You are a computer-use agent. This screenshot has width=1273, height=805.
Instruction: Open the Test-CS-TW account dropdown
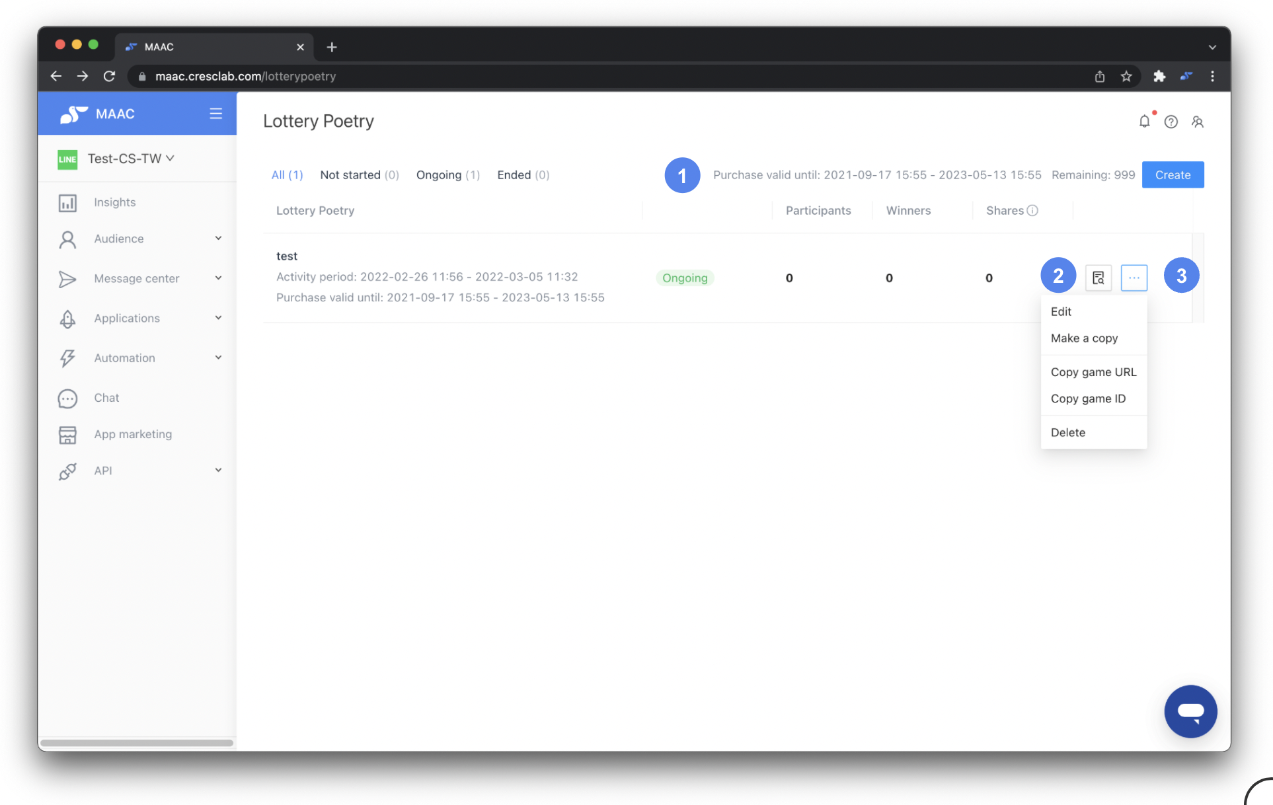pyautogui.click(x=131, y=159)
